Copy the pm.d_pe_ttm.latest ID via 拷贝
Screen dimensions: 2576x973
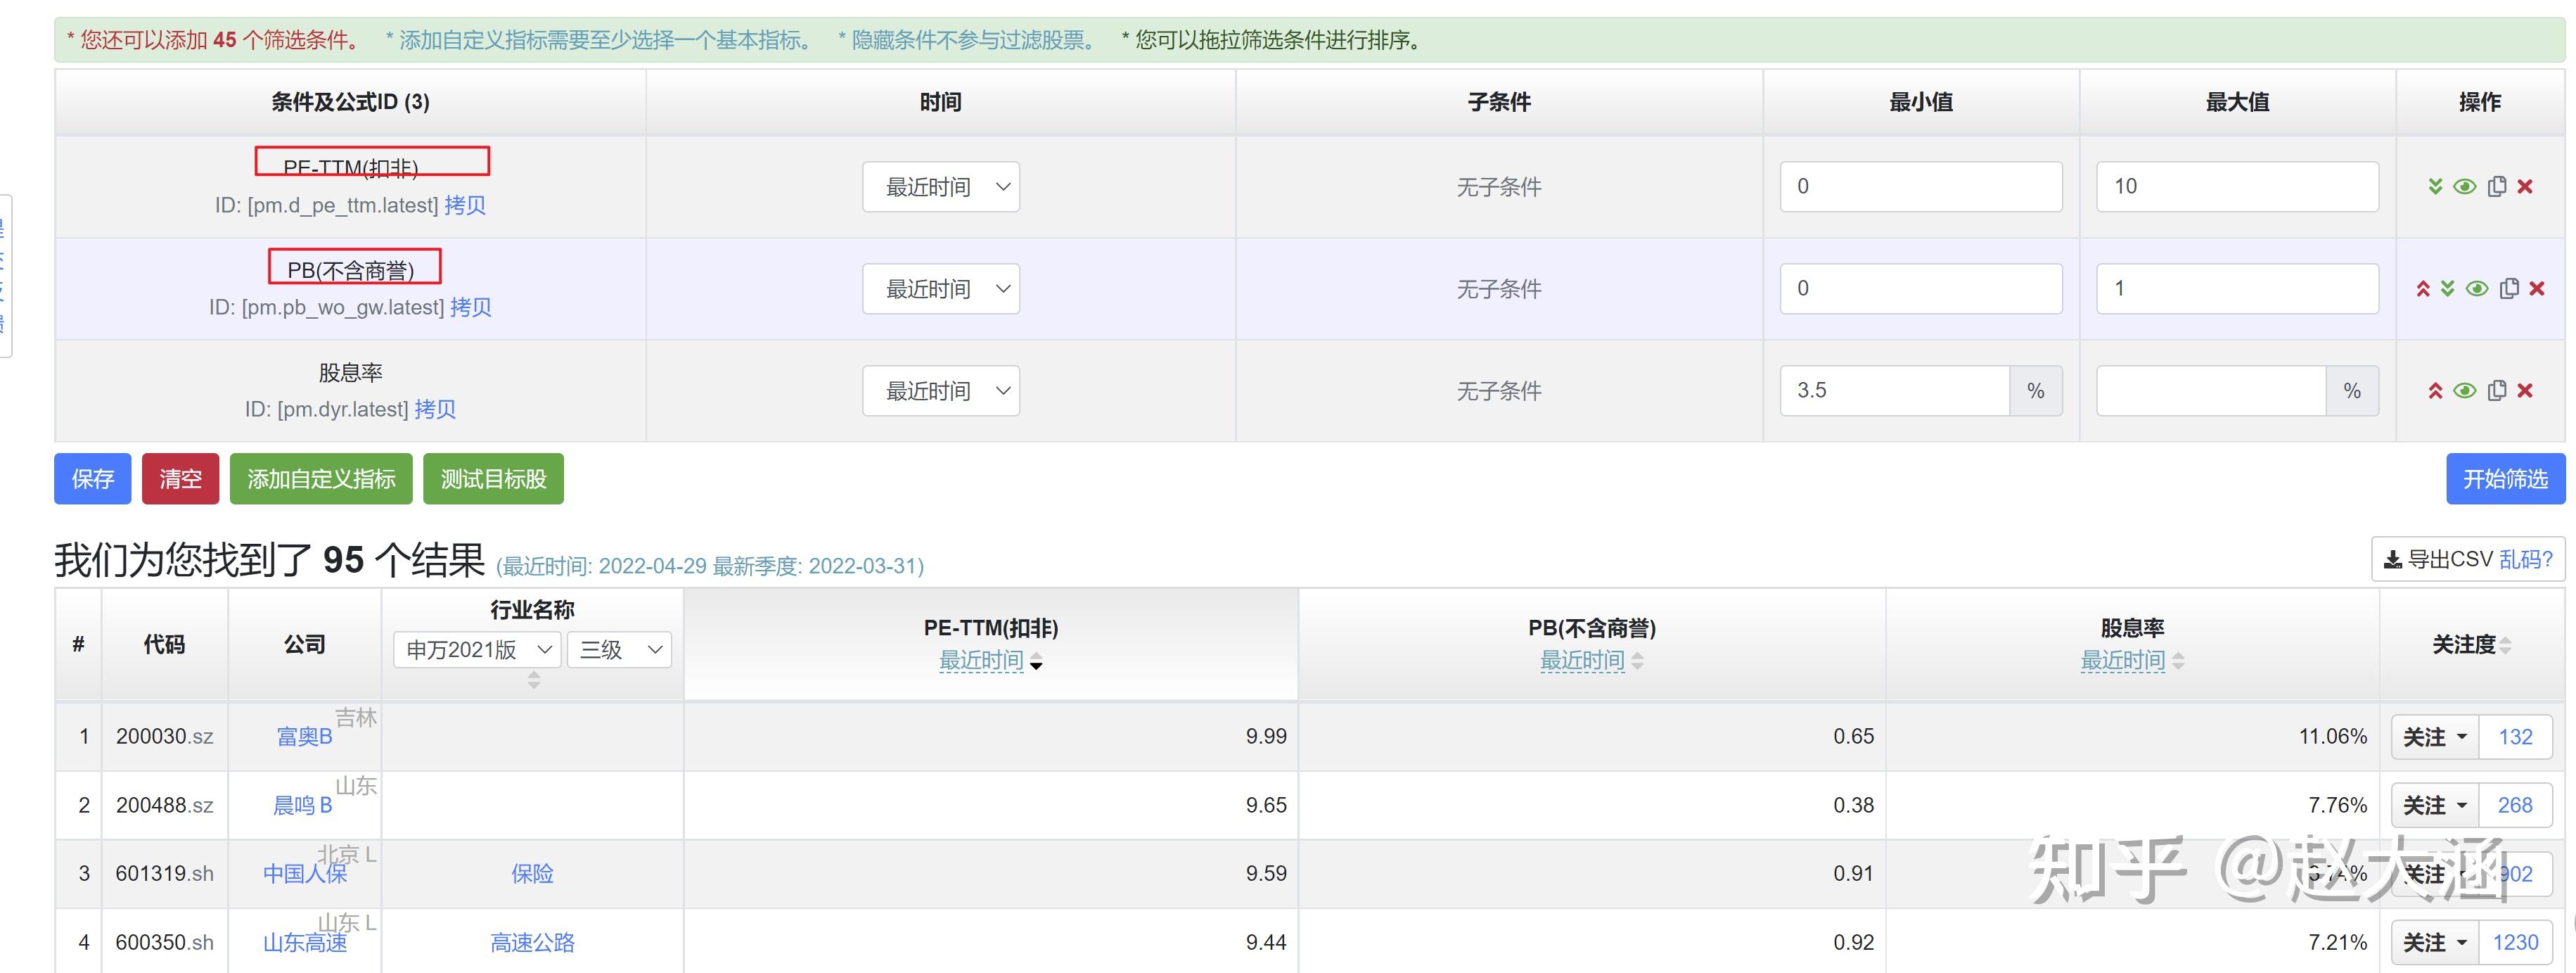(465, 206)
